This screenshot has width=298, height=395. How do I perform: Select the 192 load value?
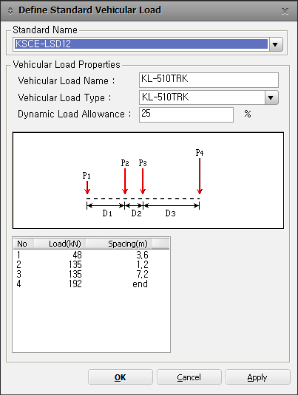point(75,284)
